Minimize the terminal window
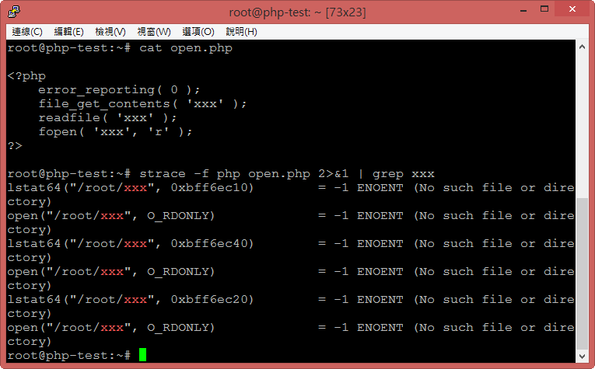Image resolution: width=595 pixels, height=369 pixels. [x=523, y=10]
